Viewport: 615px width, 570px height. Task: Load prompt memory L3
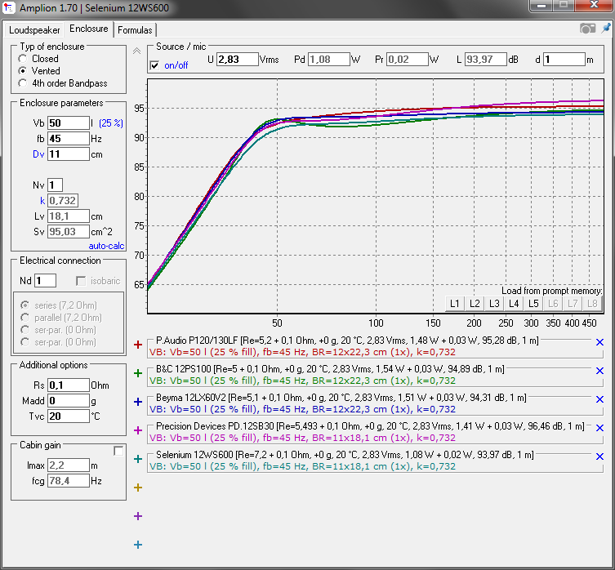pos(494,304)
